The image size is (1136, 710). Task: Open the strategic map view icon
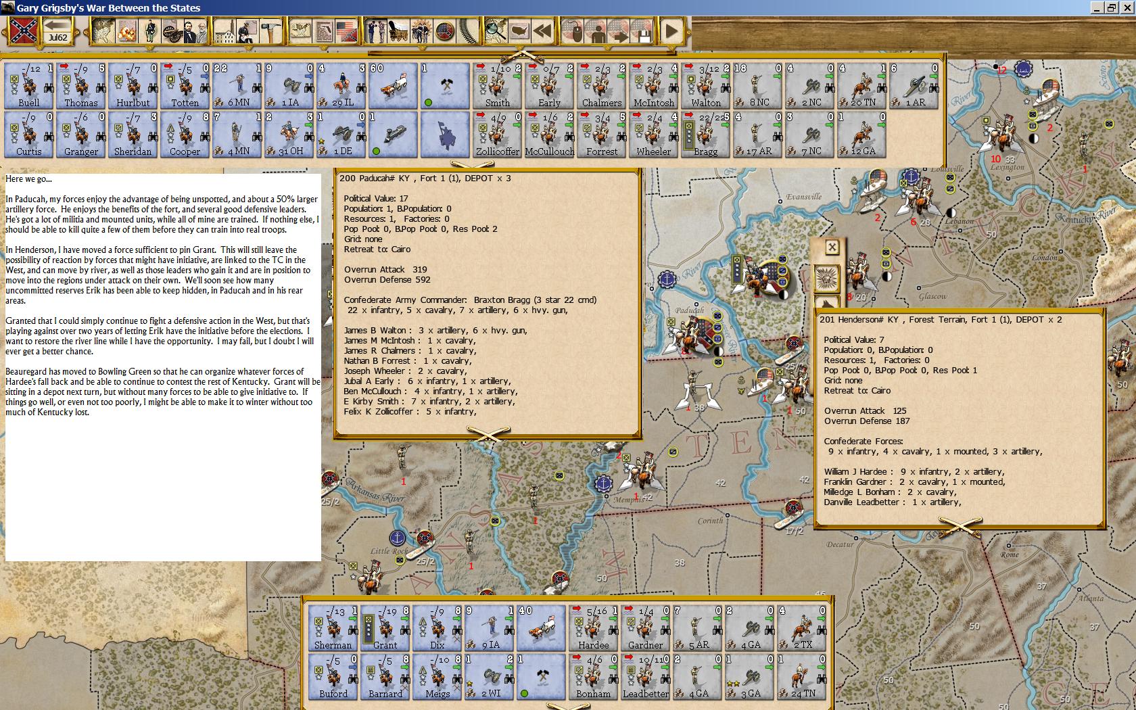(103, 31)
